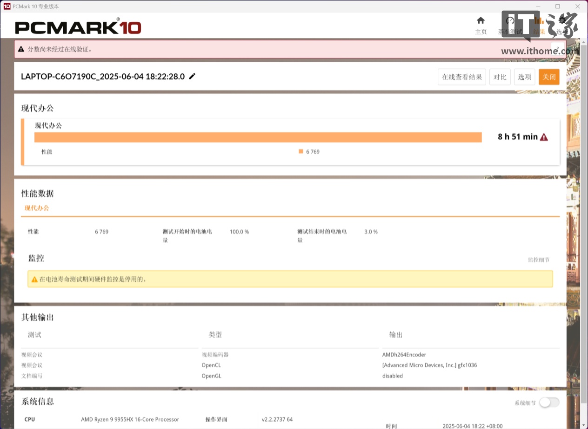This screenshot has height=429, width=588.
Task: Go to the 主页 home icon
Action: pyautogui.click(x=481, y=21)
